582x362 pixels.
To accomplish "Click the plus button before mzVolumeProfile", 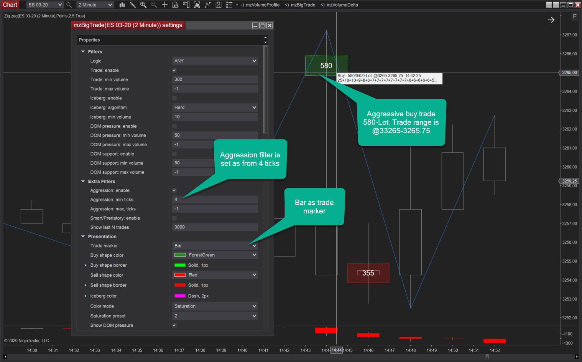I will pos(237,5).
